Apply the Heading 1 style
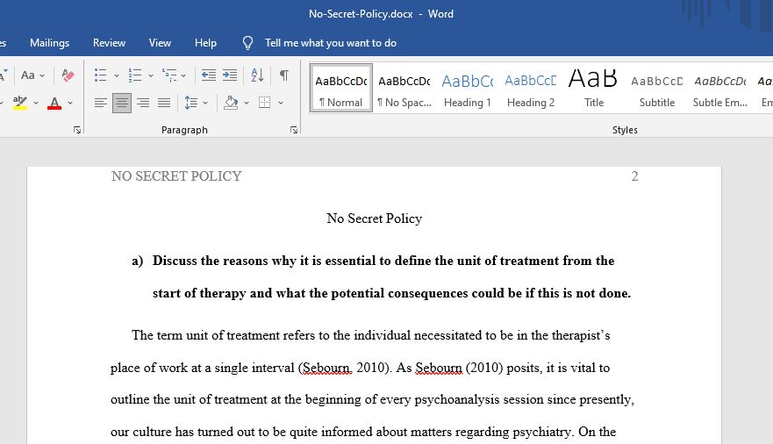Image resolution: width=773 pixels, height=444 pixels. [x=468, y=89]
